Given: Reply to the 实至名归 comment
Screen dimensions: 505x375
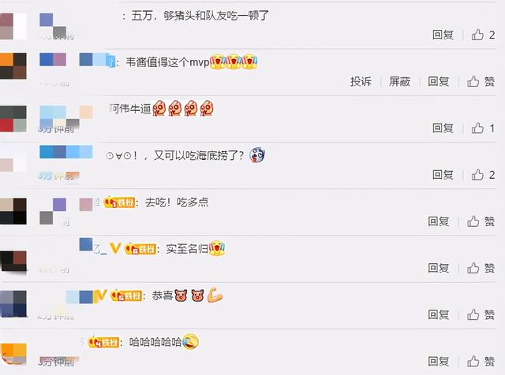Looking at the screenshot, I should tap(439, 268).
